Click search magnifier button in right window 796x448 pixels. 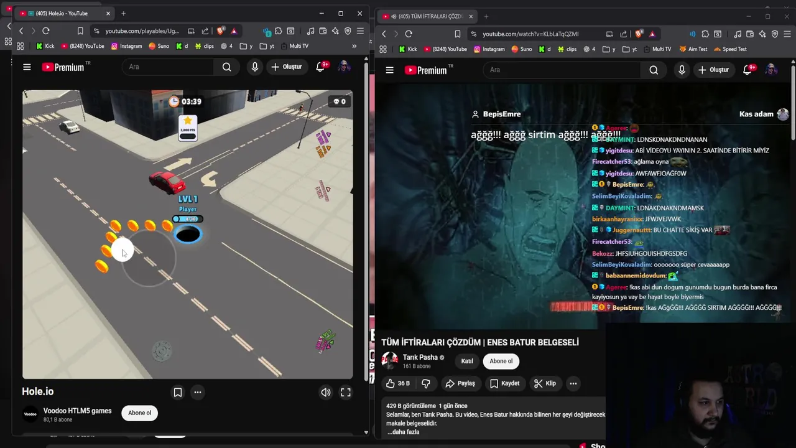click(654, 70)
